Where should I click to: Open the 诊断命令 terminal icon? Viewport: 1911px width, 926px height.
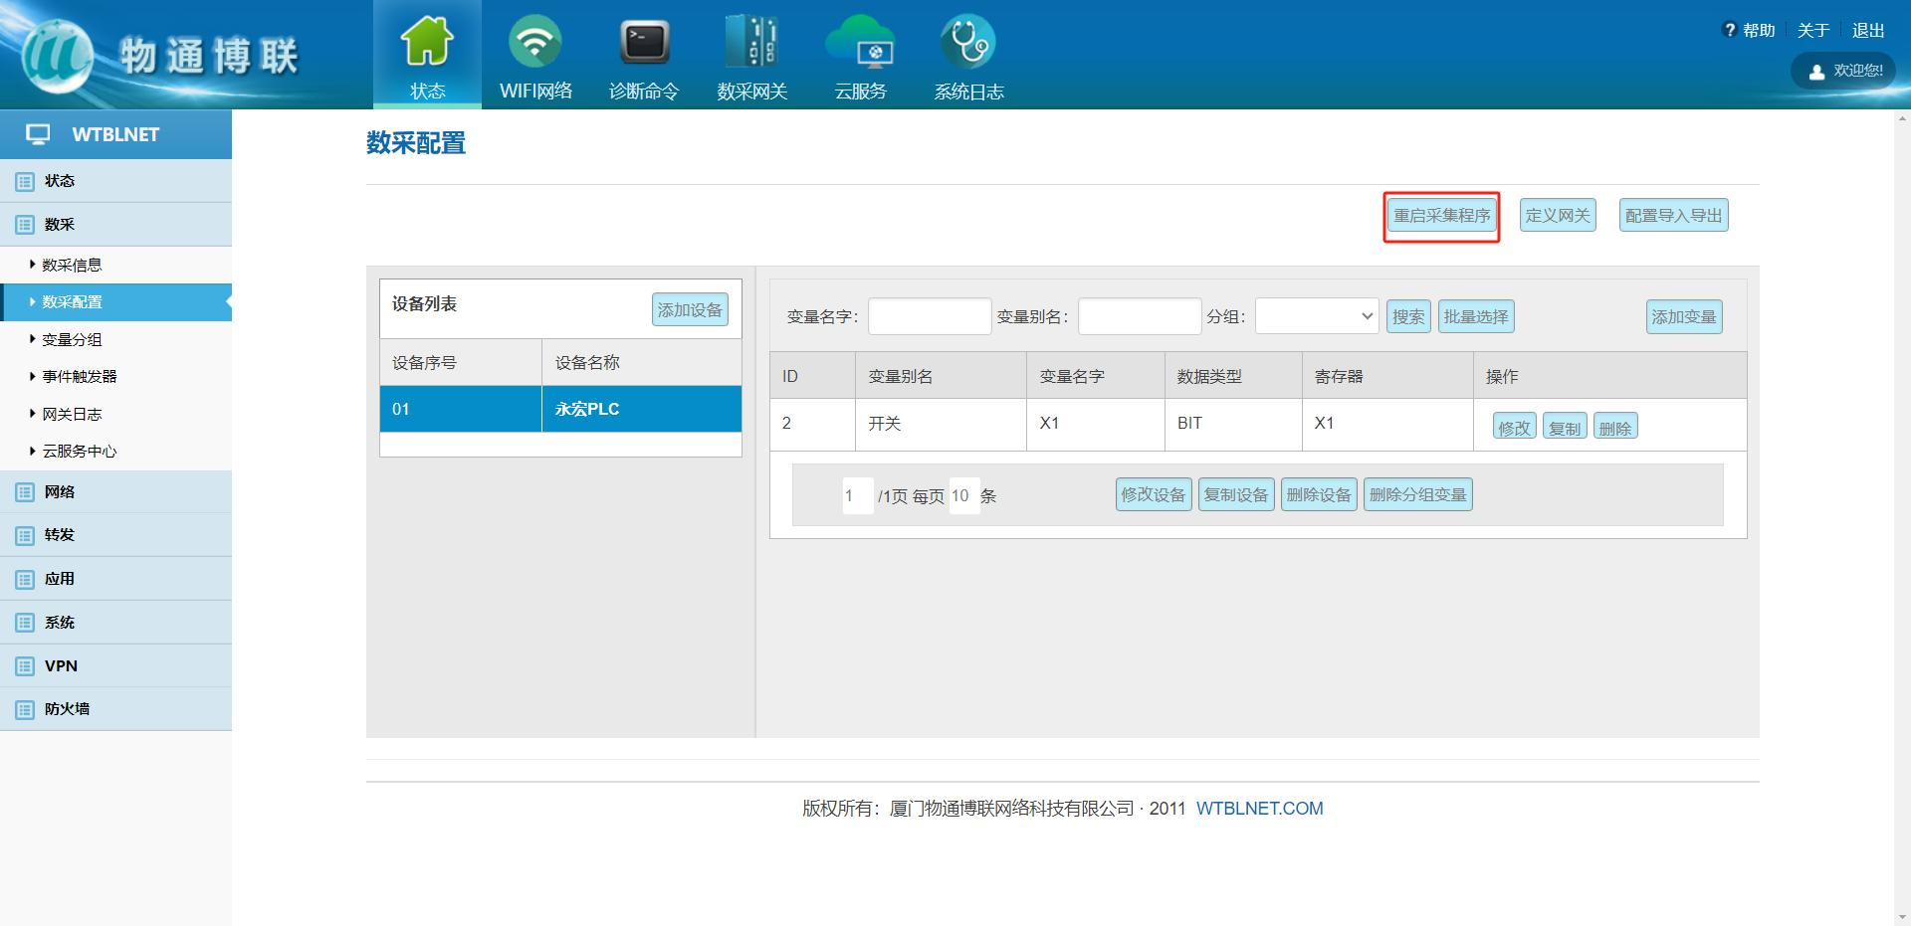pos(644,42)
